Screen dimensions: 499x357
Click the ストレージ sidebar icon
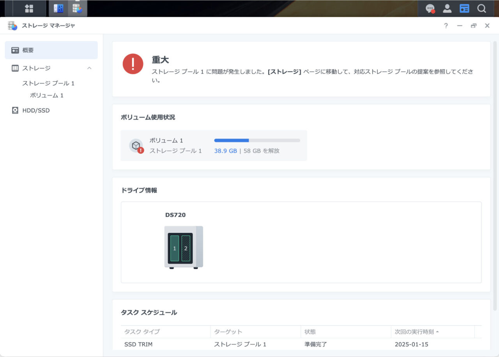[x=15, y=68]
